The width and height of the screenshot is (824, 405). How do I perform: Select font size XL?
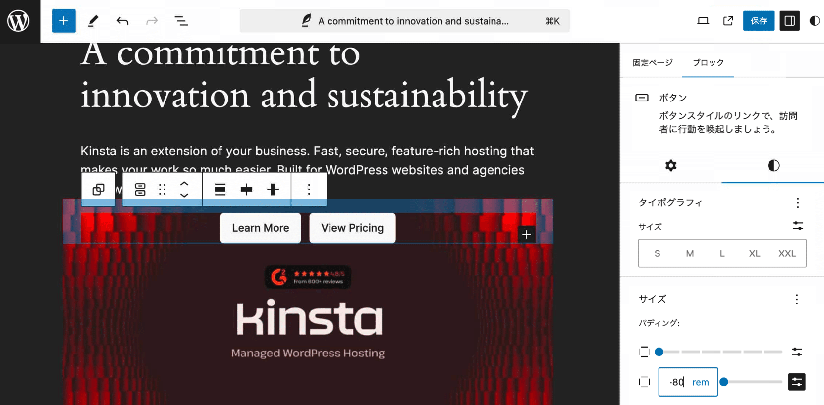pyautogui.click(x=755, y=253)
